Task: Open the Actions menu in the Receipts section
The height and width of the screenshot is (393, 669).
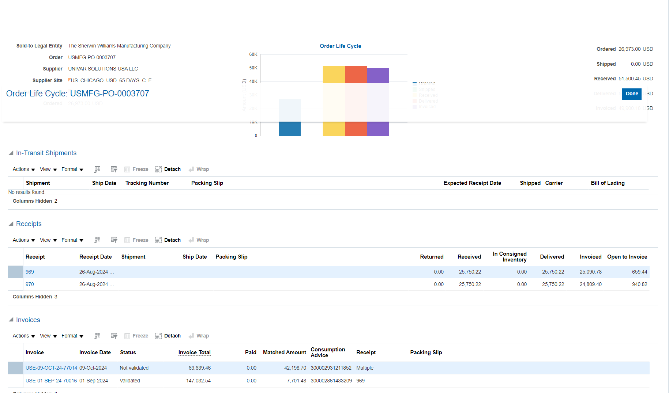Action: point(21,240)
